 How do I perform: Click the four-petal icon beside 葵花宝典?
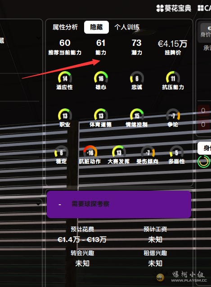click(160, 9)
